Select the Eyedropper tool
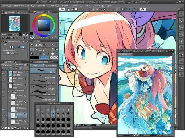Image resolution: width=185 pixels, height=138 pixels. point(56,45)
